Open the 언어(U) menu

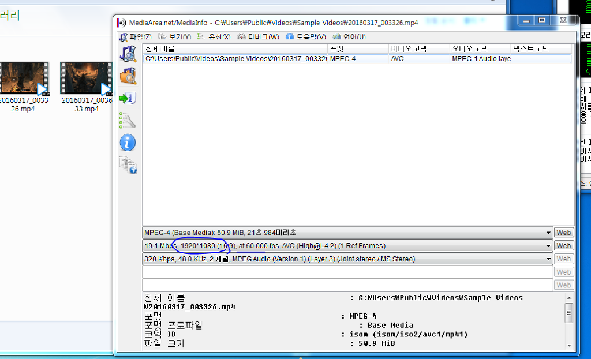[x=349, y=36]
